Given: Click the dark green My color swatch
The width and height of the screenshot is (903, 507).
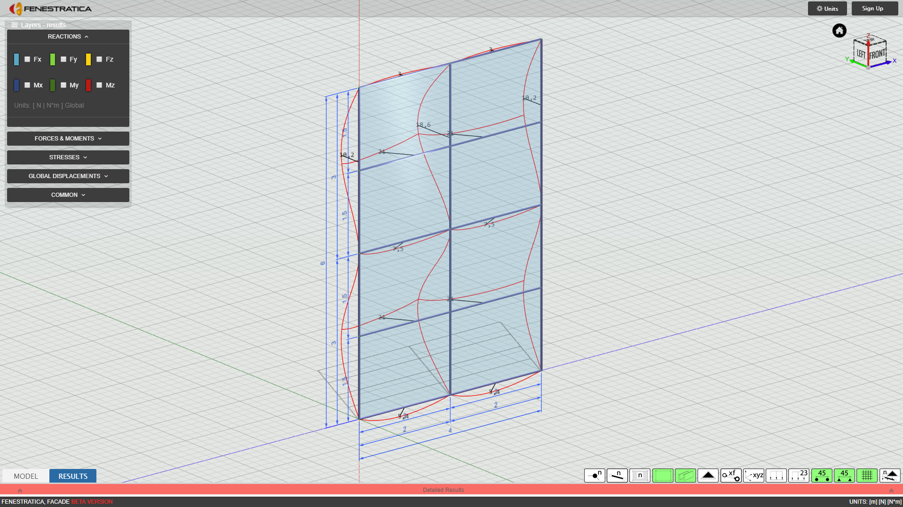Looking at the screenshot, I should pos(53,85).
